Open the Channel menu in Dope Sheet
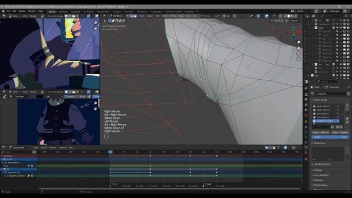Screen dimensions: 352x198 (62, 147)
